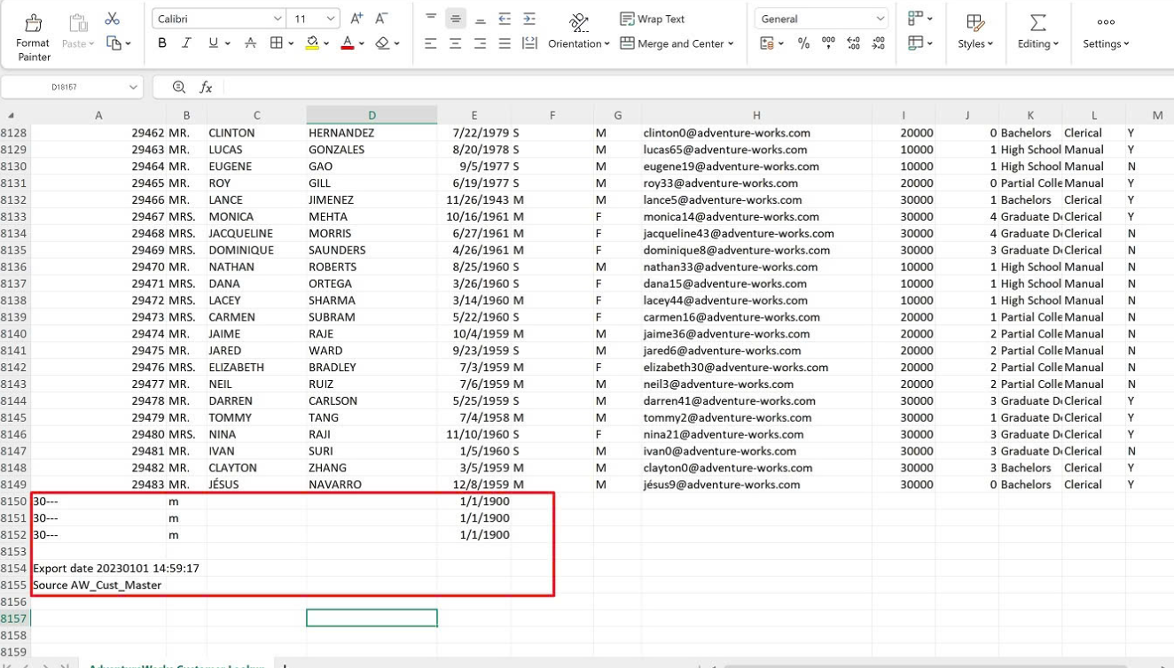Click the Orientation button

pyautogui.click(x=578, y=32)
